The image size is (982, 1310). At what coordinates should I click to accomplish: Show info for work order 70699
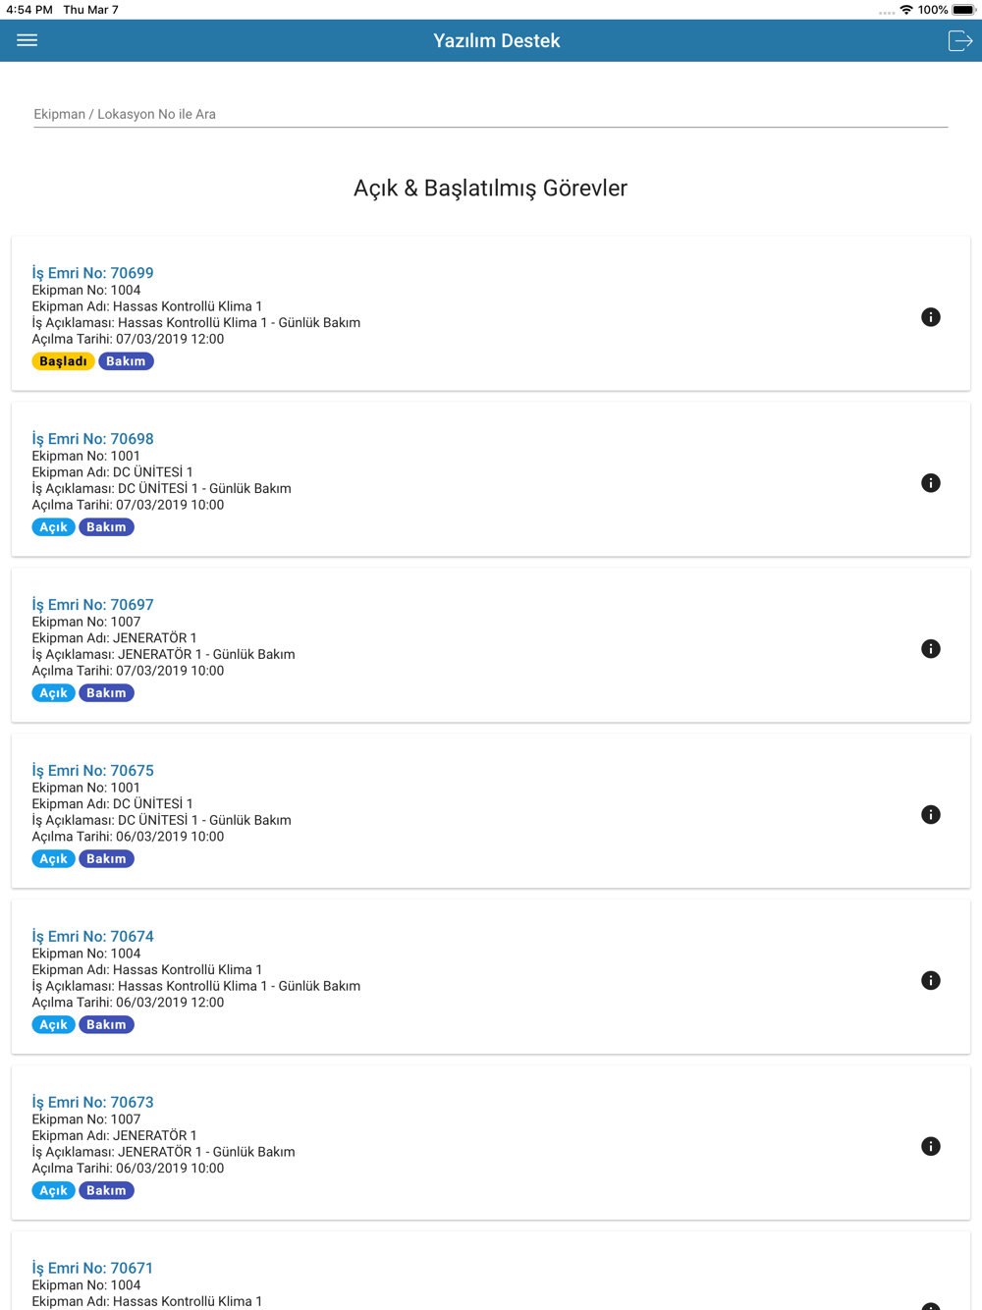point(931,317)
